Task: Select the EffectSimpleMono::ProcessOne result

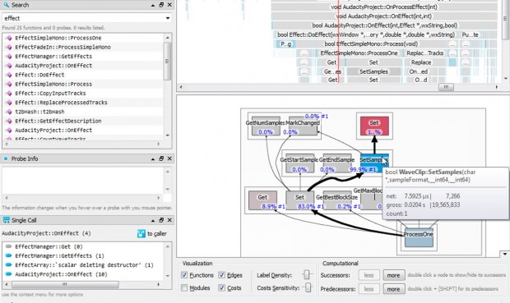Action: [x=58, y=38]
